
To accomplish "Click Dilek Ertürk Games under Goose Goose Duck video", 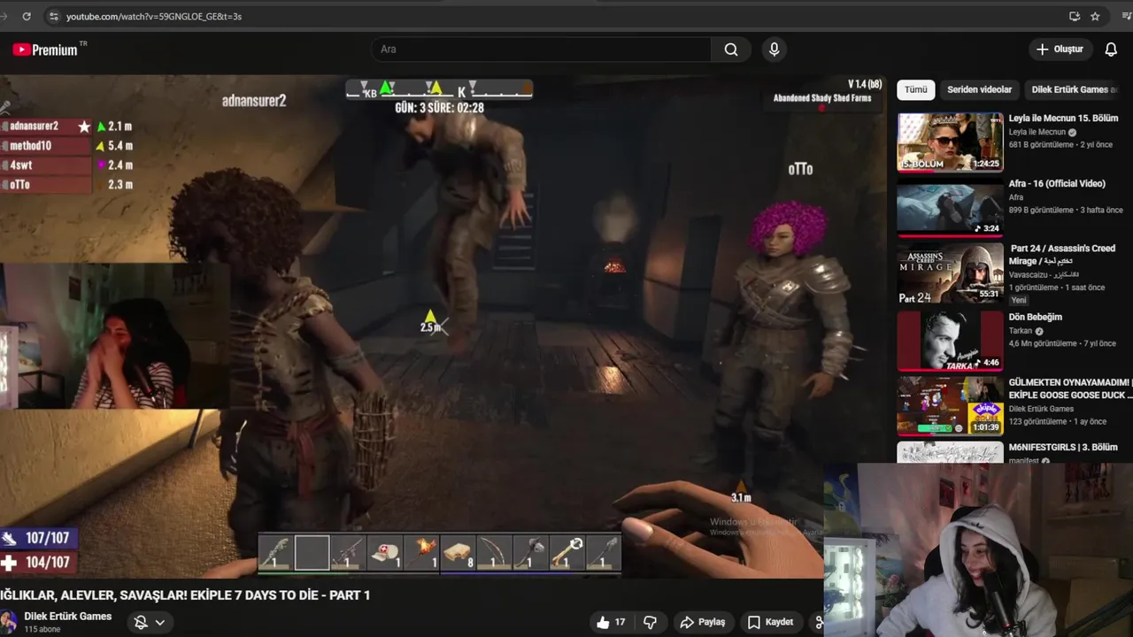I will tap(1041, 409).
